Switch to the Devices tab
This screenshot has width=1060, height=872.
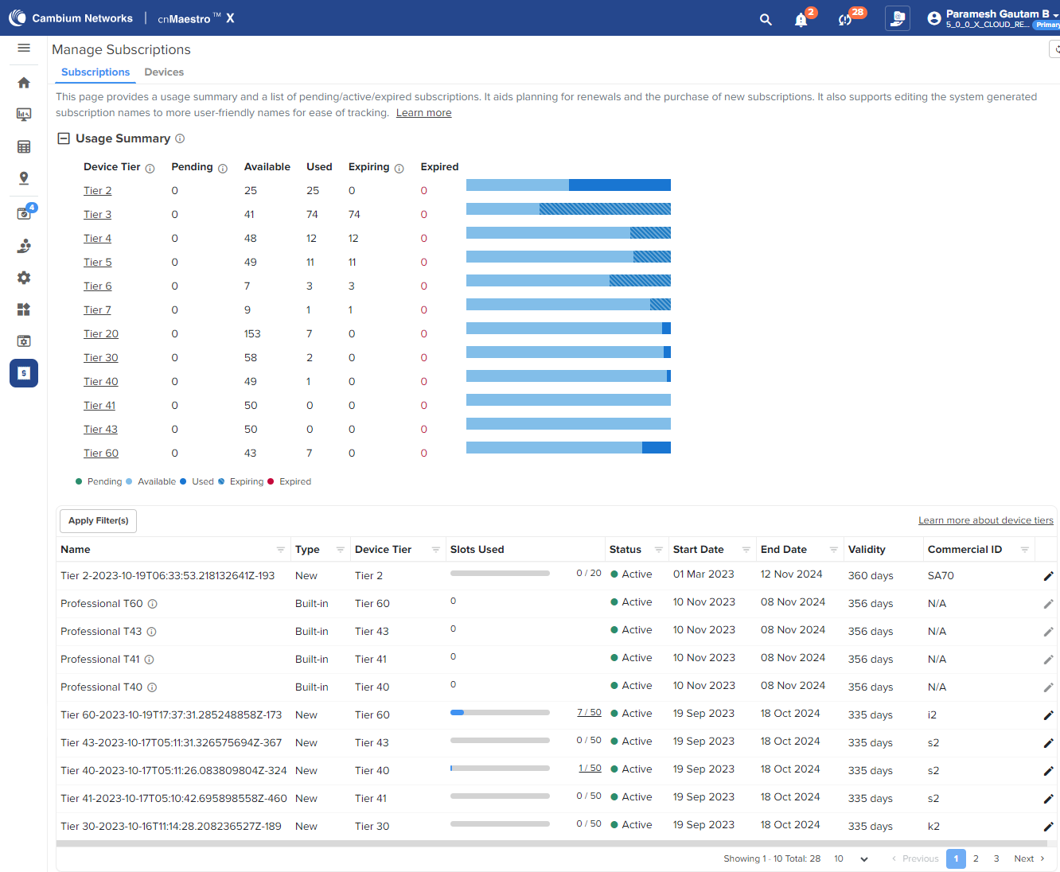[164, 72]
